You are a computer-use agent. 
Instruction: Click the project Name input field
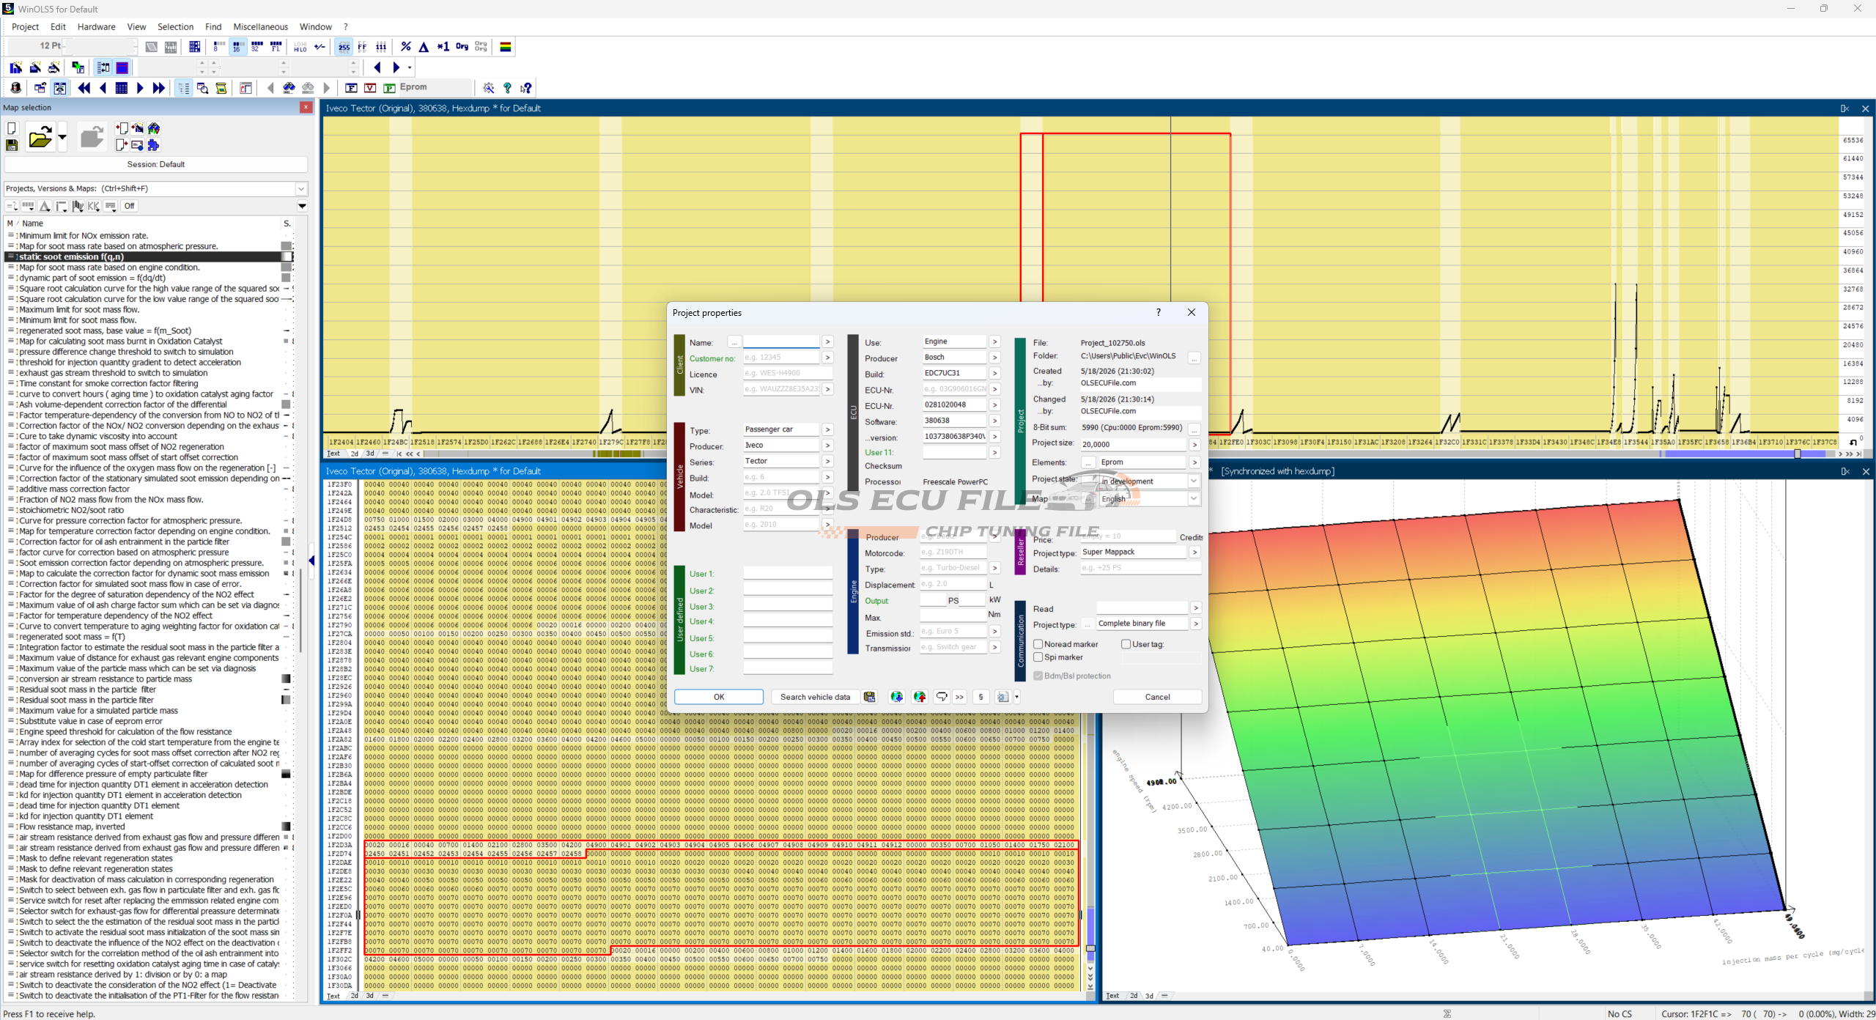(x=781, y=342)
